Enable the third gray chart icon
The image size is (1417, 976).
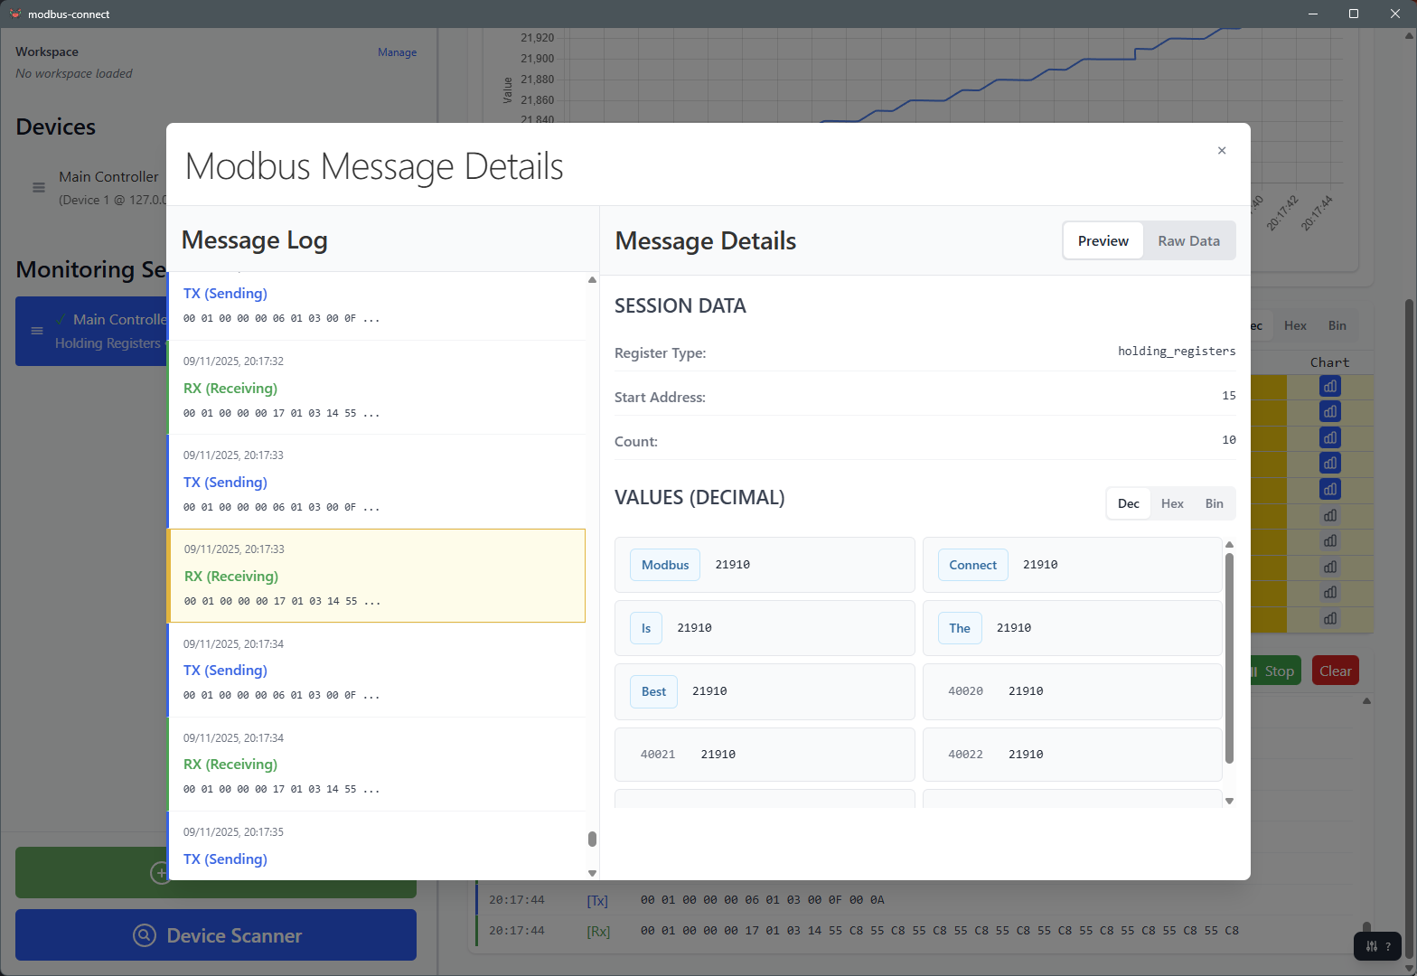pos(1330,567)
